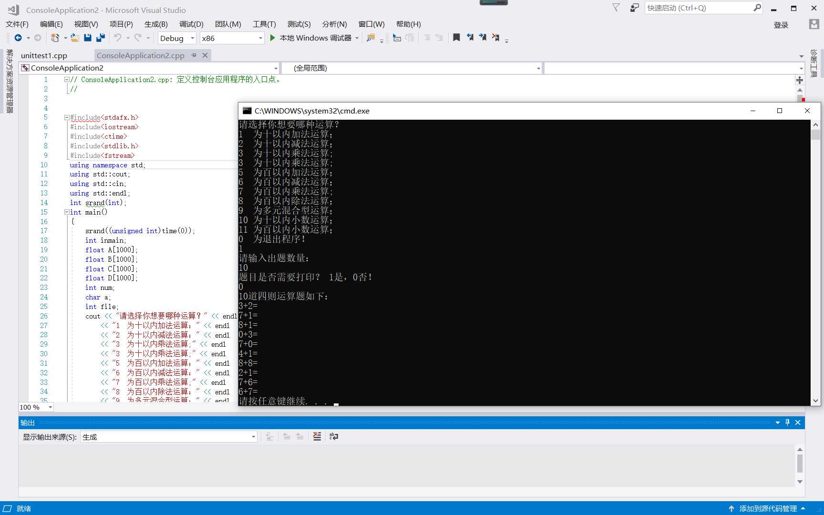Open the x86 platform dropdown

pyautogui.click(x=232, y=38)
